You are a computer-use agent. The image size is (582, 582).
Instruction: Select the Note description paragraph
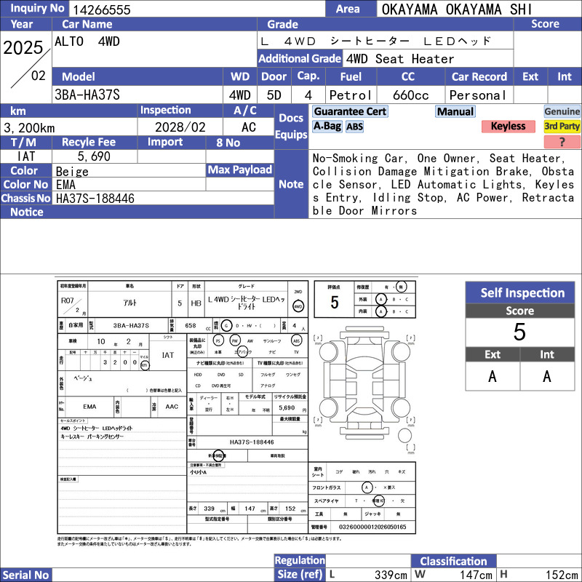point(443,185)
